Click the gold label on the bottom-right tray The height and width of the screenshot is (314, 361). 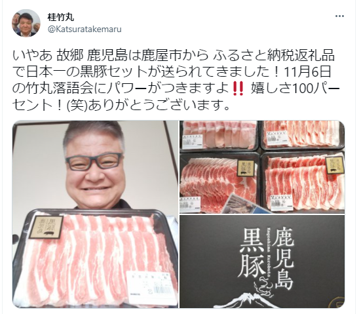[335, 165]
